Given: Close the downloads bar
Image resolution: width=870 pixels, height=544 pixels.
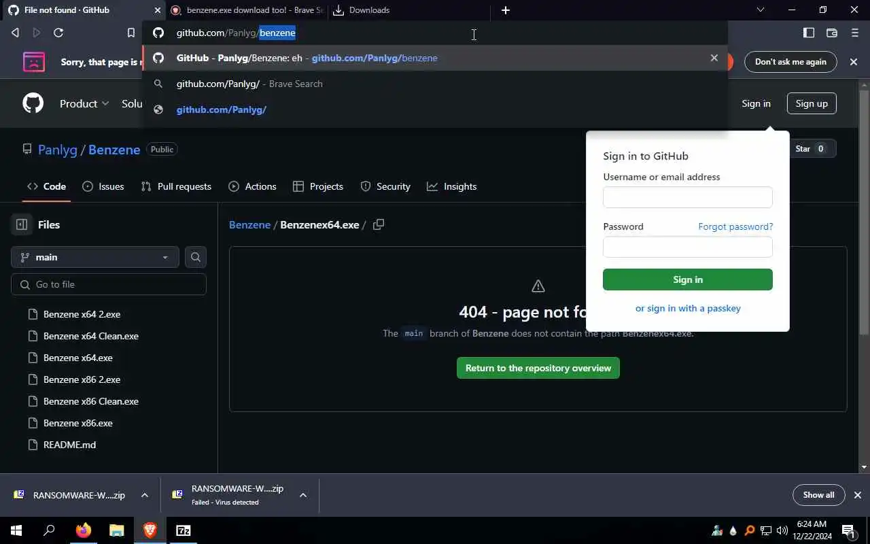Looking at the screenshot, I should 858,495.
